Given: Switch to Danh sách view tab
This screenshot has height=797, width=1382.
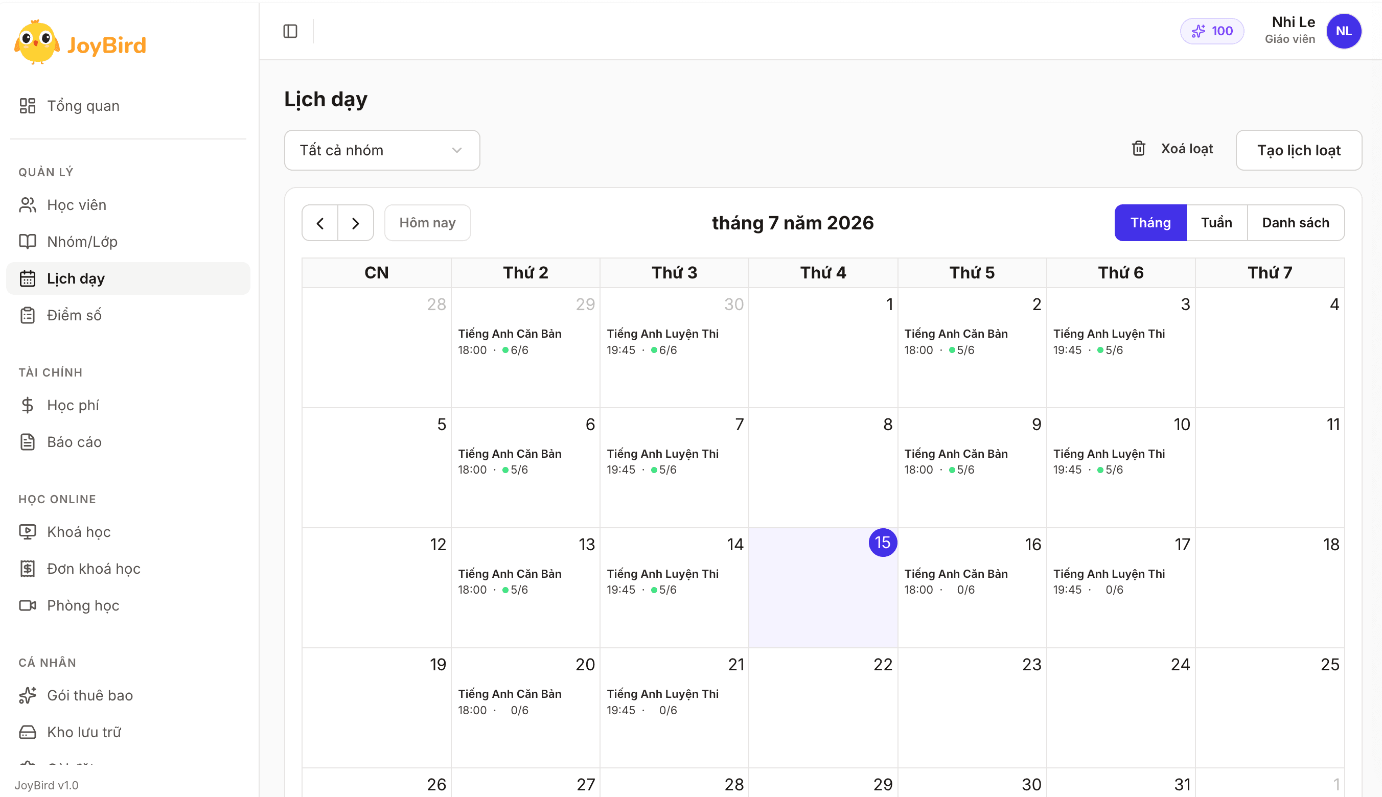Looking at the screenshot, I should tap(1296, 223).
